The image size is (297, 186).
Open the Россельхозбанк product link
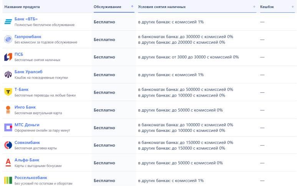pyautogui.click(x=31, y=178)
